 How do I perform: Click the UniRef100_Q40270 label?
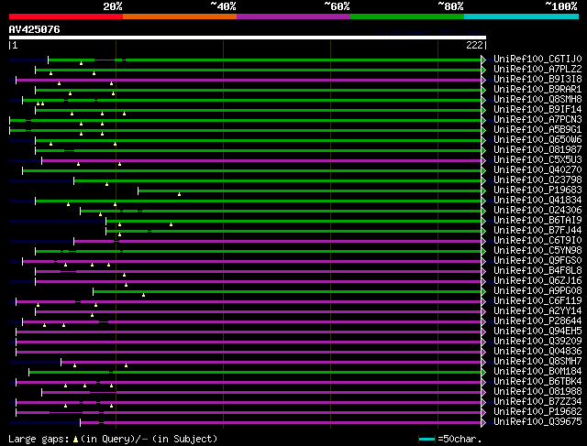(537, 170)
